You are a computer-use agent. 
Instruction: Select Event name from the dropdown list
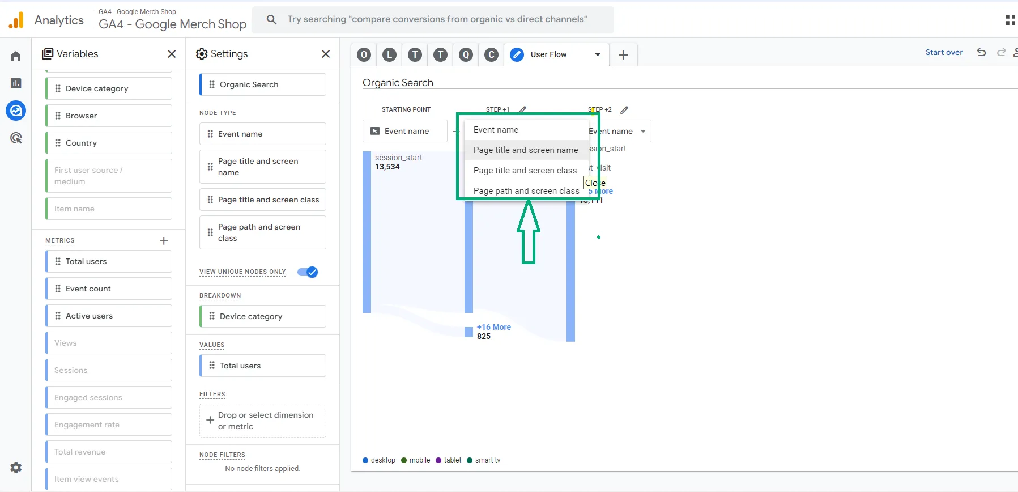pyautogui.click(x=526, y=130)
